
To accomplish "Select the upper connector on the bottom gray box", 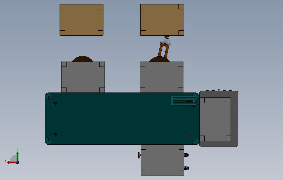I will click(186, 155).
